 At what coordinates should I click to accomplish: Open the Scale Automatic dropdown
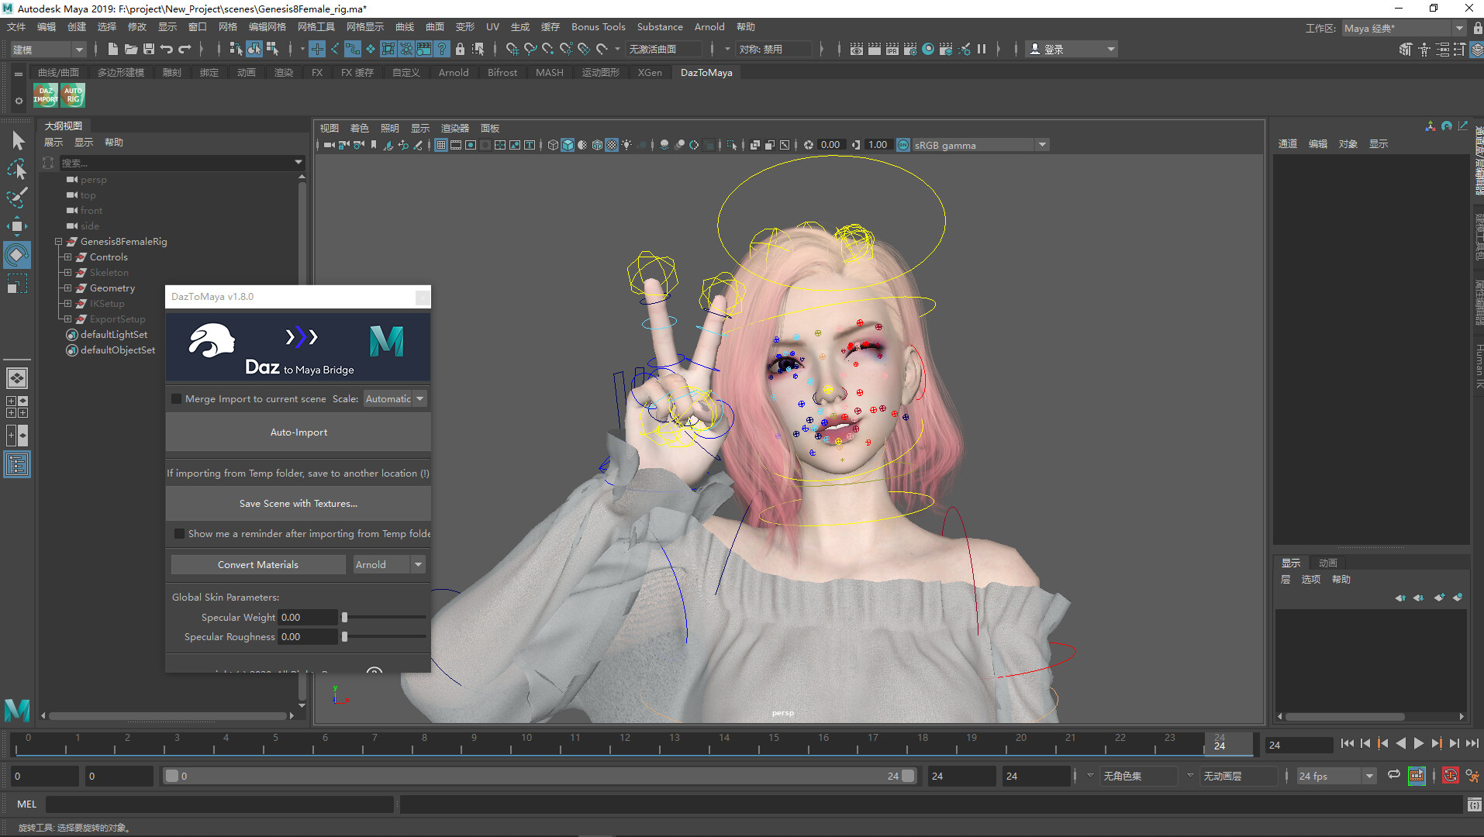coord(395,399)
